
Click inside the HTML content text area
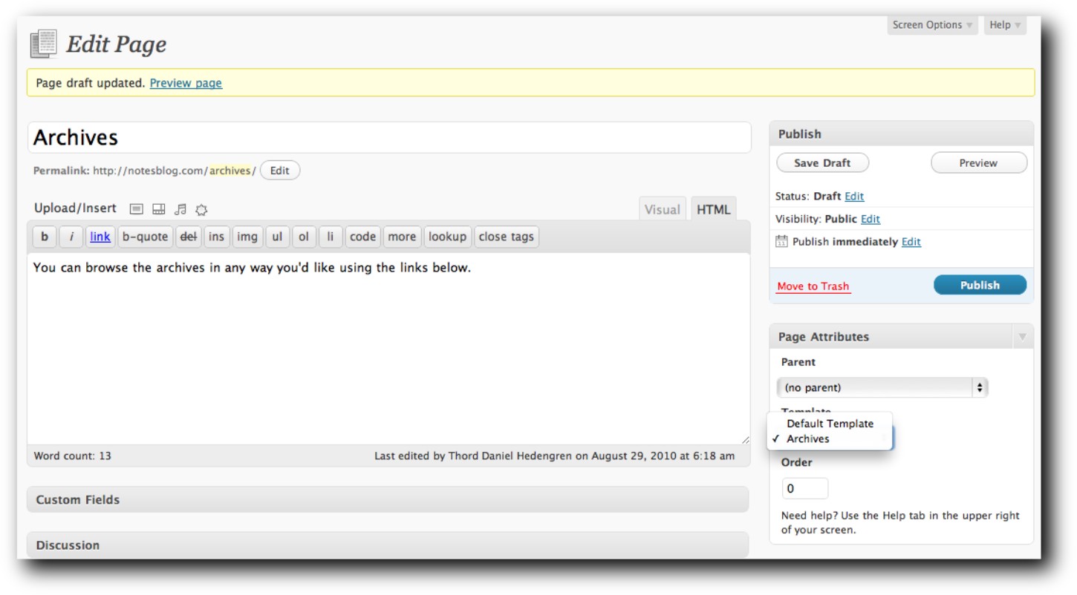click(x=388, y=349)
